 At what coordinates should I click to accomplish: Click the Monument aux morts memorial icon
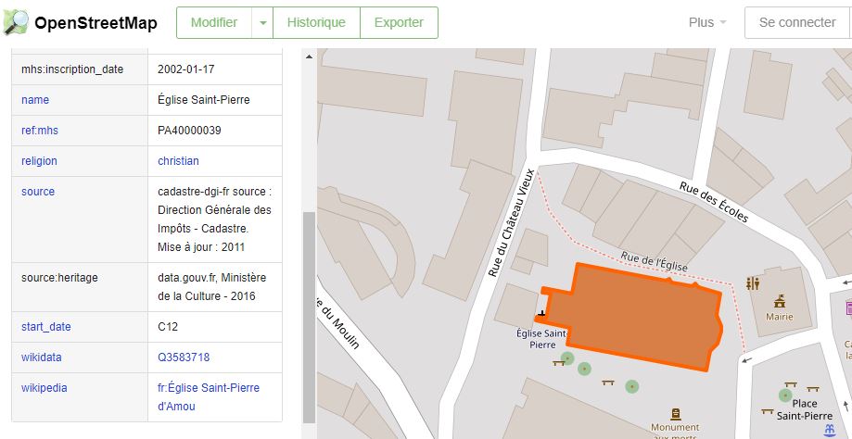[x=676, y=415]
